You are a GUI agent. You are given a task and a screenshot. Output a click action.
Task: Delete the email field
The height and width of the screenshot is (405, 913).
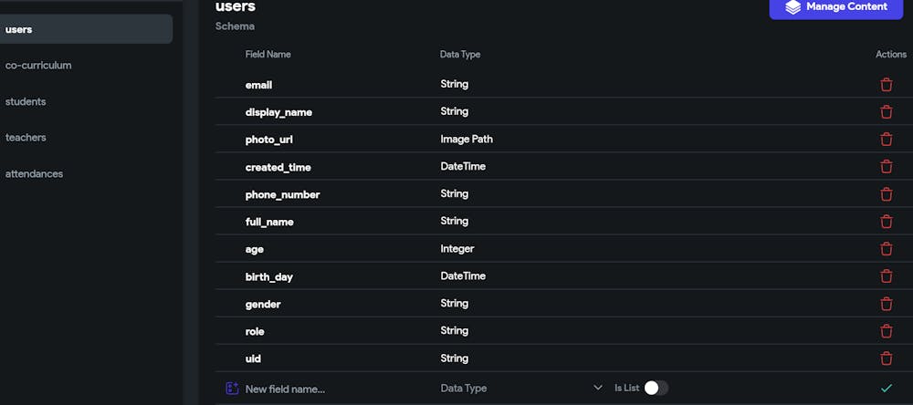point(887,84)
